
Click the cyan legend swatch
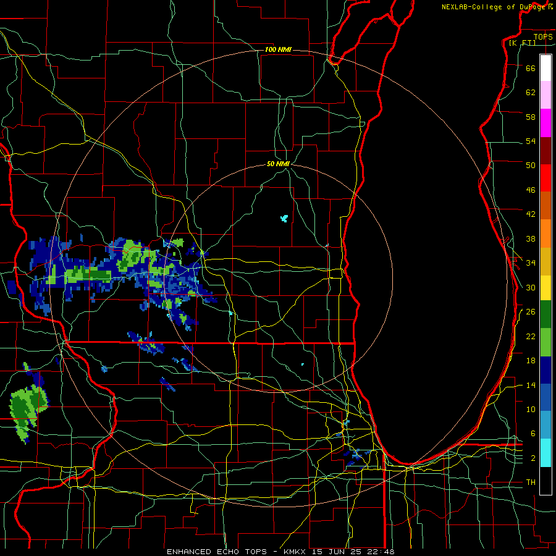coord(545,453)
